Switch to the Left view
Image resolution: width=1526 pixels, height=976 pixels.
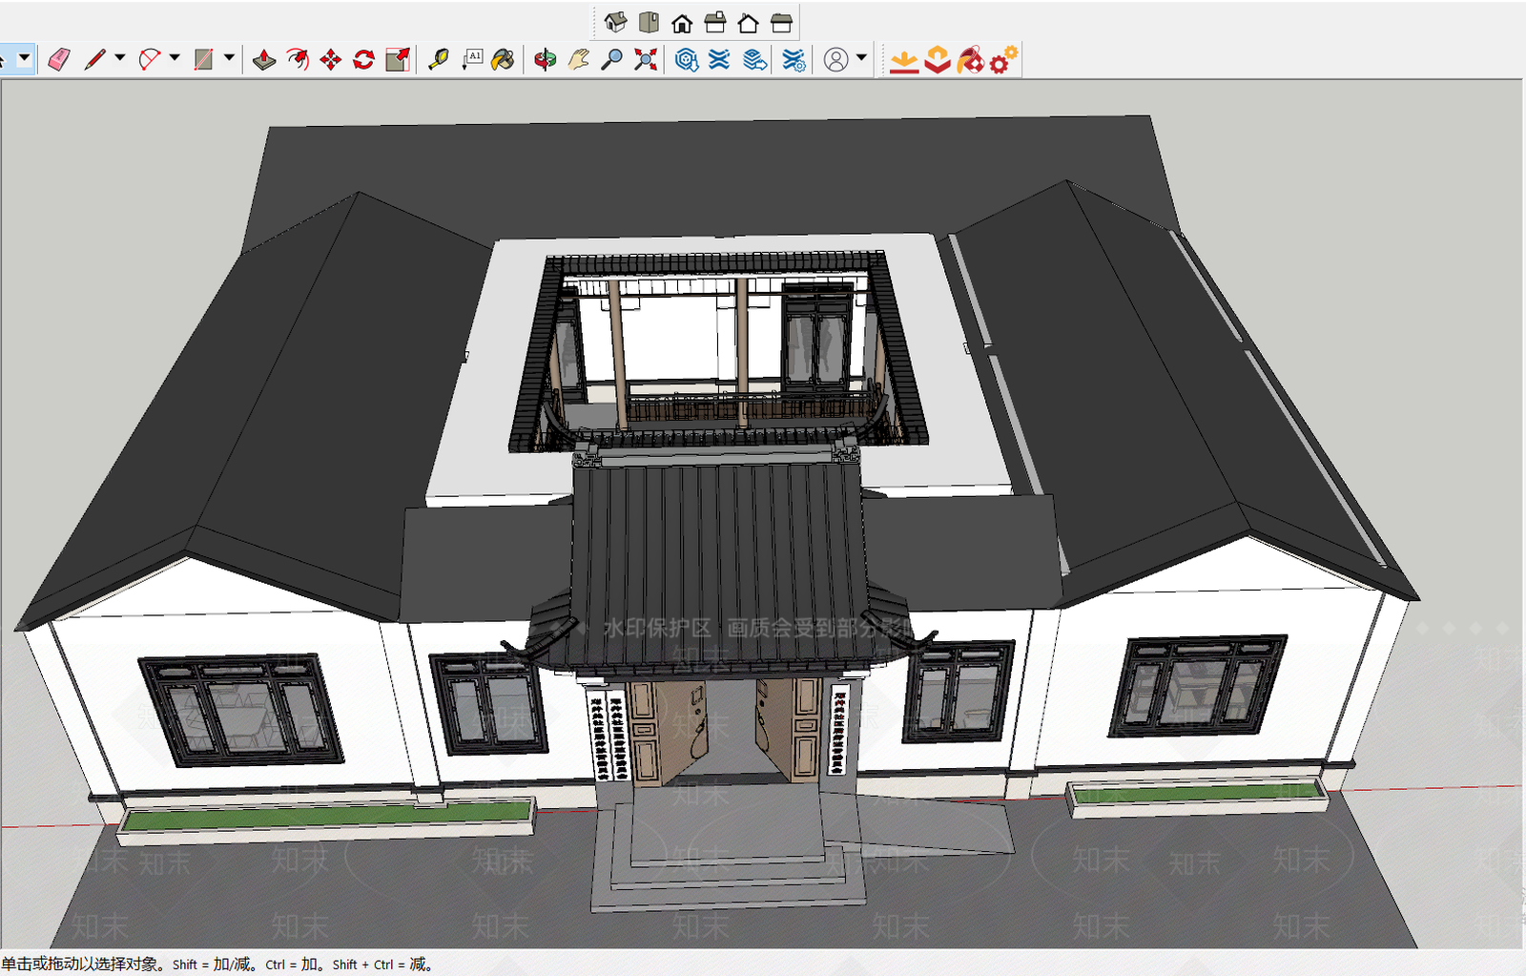pyautogui.click(x=782, y=22)
